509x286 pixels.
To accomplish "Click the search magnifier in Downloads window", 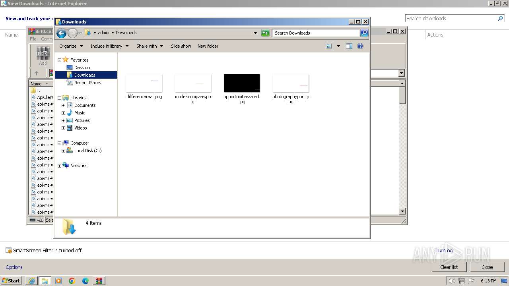I will coord(364,33).
